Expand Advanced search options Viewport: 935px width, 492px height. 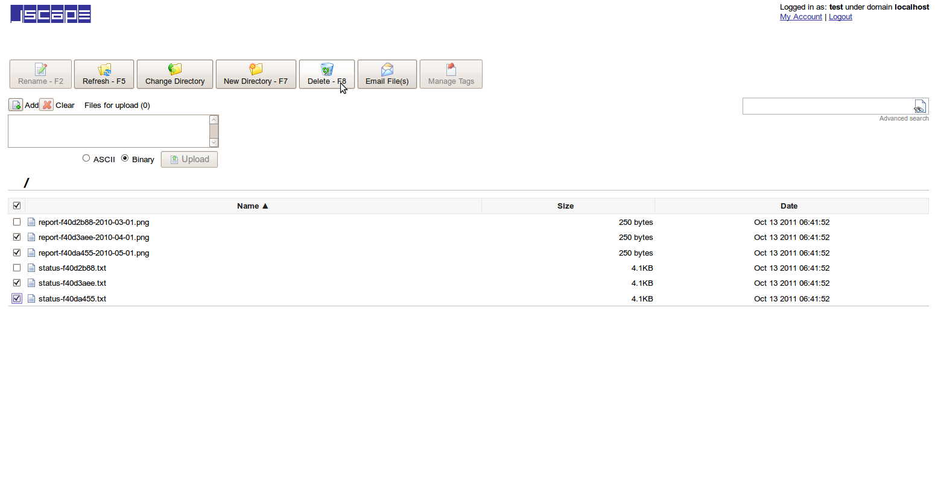[904, 118]
